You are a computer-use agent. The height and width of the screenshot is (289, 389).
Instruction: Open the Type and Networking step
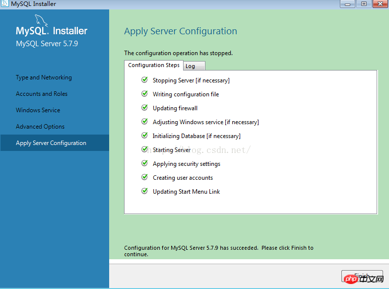[44, 77]
